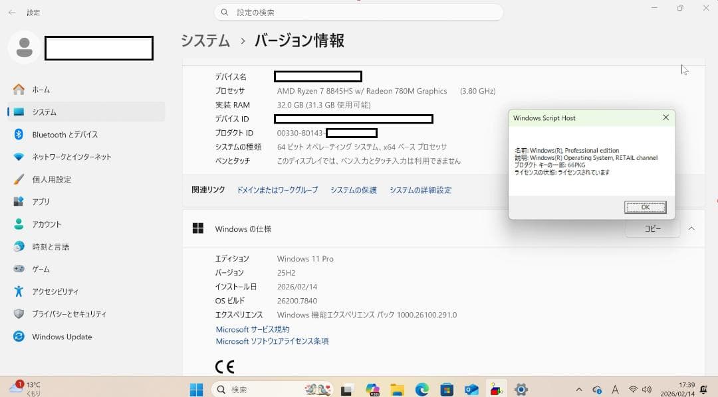
Task: Click the OneDrive cloud tray icon
Action: [x=596, y=390]
